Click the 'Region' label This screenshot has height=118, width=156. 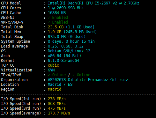coord(8,89)
